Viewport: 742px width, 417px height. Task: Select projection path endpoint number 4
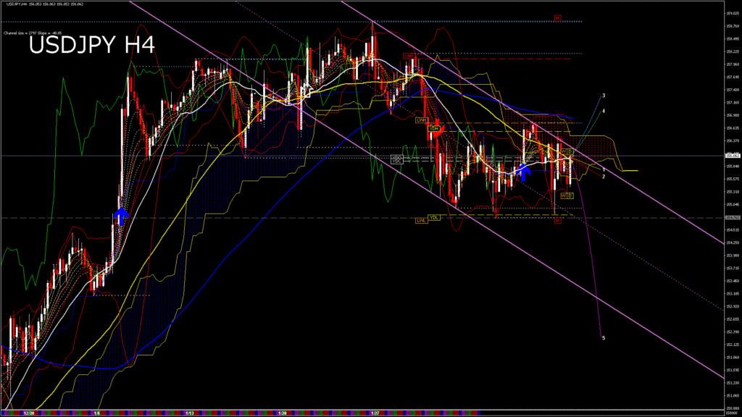click(x=604, y=111)
